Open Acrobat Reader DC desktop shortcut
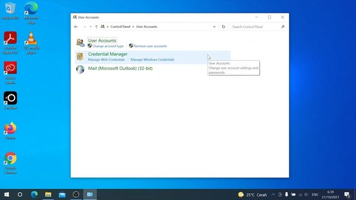The height and width of the screenshot is (200, 356). click(x=11, y=43)
